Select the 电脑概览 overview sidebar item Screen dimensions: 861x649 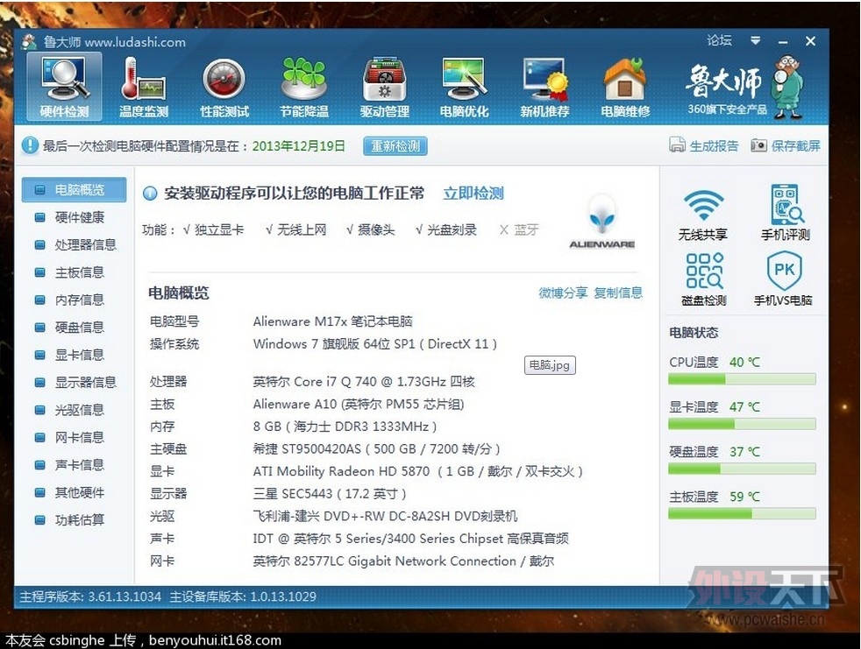tap(75, 190)
